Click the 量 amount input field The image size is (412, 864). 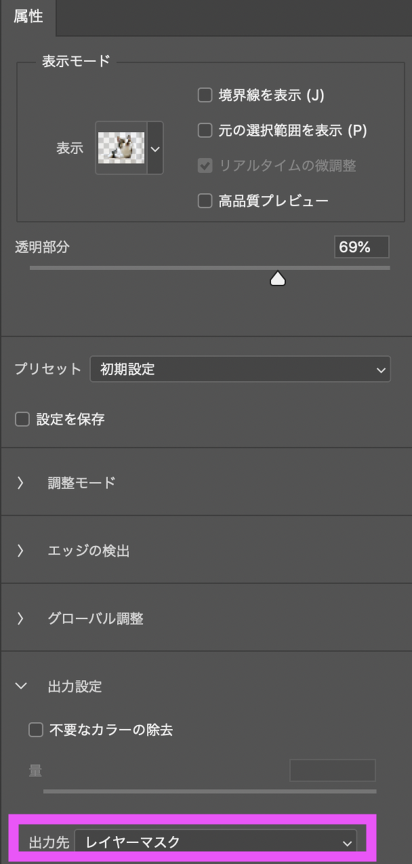332,770
